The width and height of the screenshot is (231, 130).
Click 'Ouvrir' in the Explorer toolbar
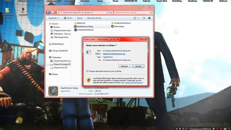[x=68, y=18]
